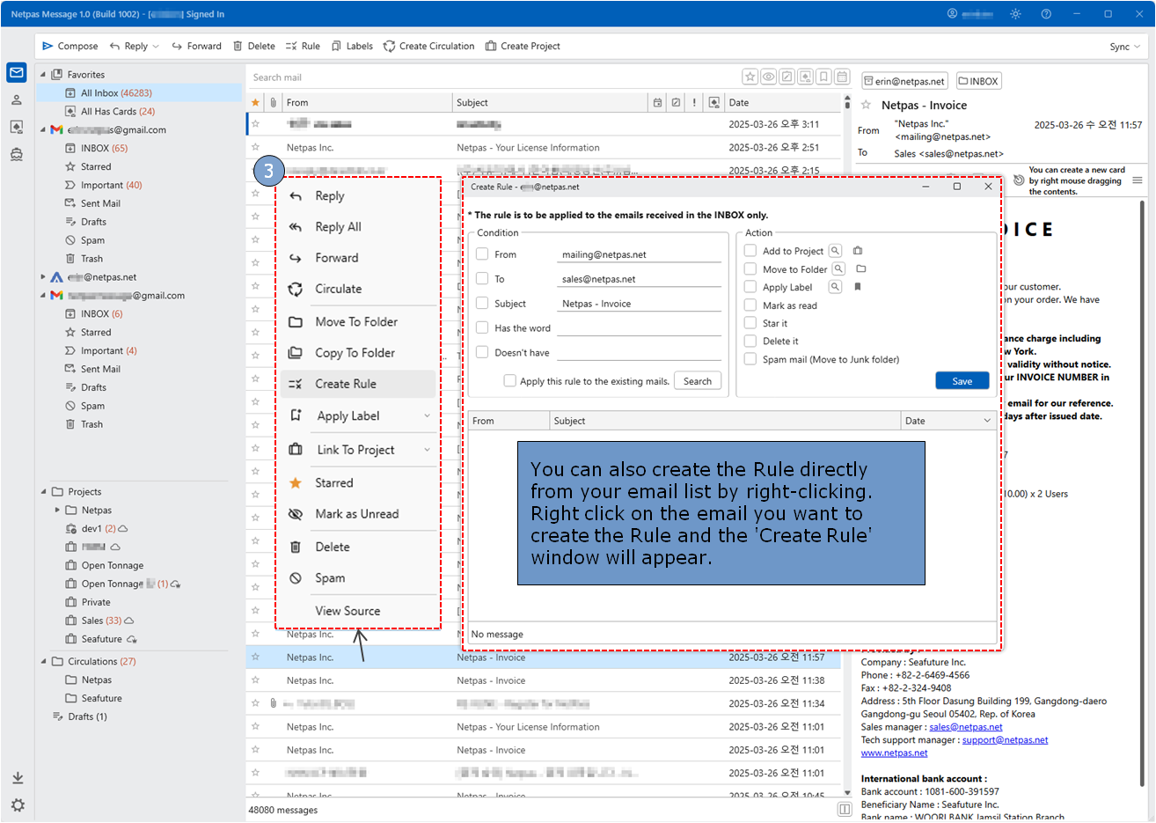Click the Create Circulation toolbar icon
The width and height of the screenshot is (1156, 823).
point(389,46)
